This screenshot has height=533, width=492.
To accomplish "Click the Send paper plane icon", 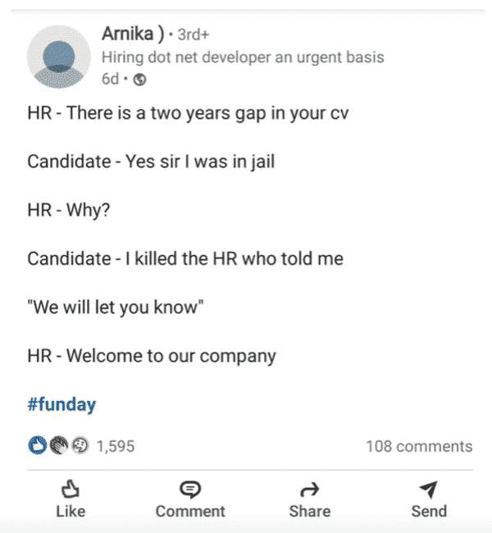I will coord(428,490).
